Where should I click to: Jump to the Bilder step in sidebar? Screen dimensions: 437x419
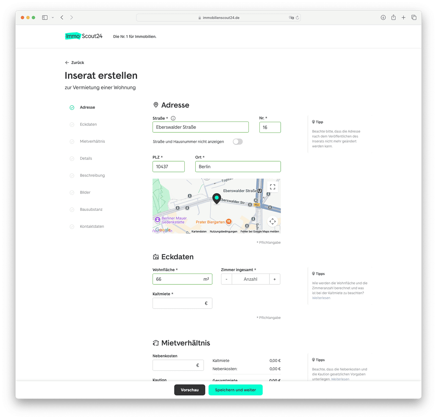(x=85, y=193)
